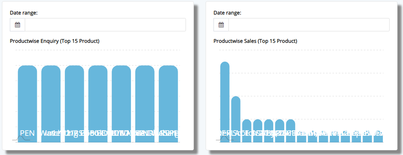This screenshot has height=155, width=403.
Task: Open calendar icon in Productwise Enquiry panel
Action: (17, 25)
